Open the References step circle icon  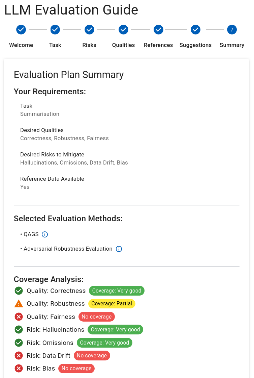tap(158, 30)
